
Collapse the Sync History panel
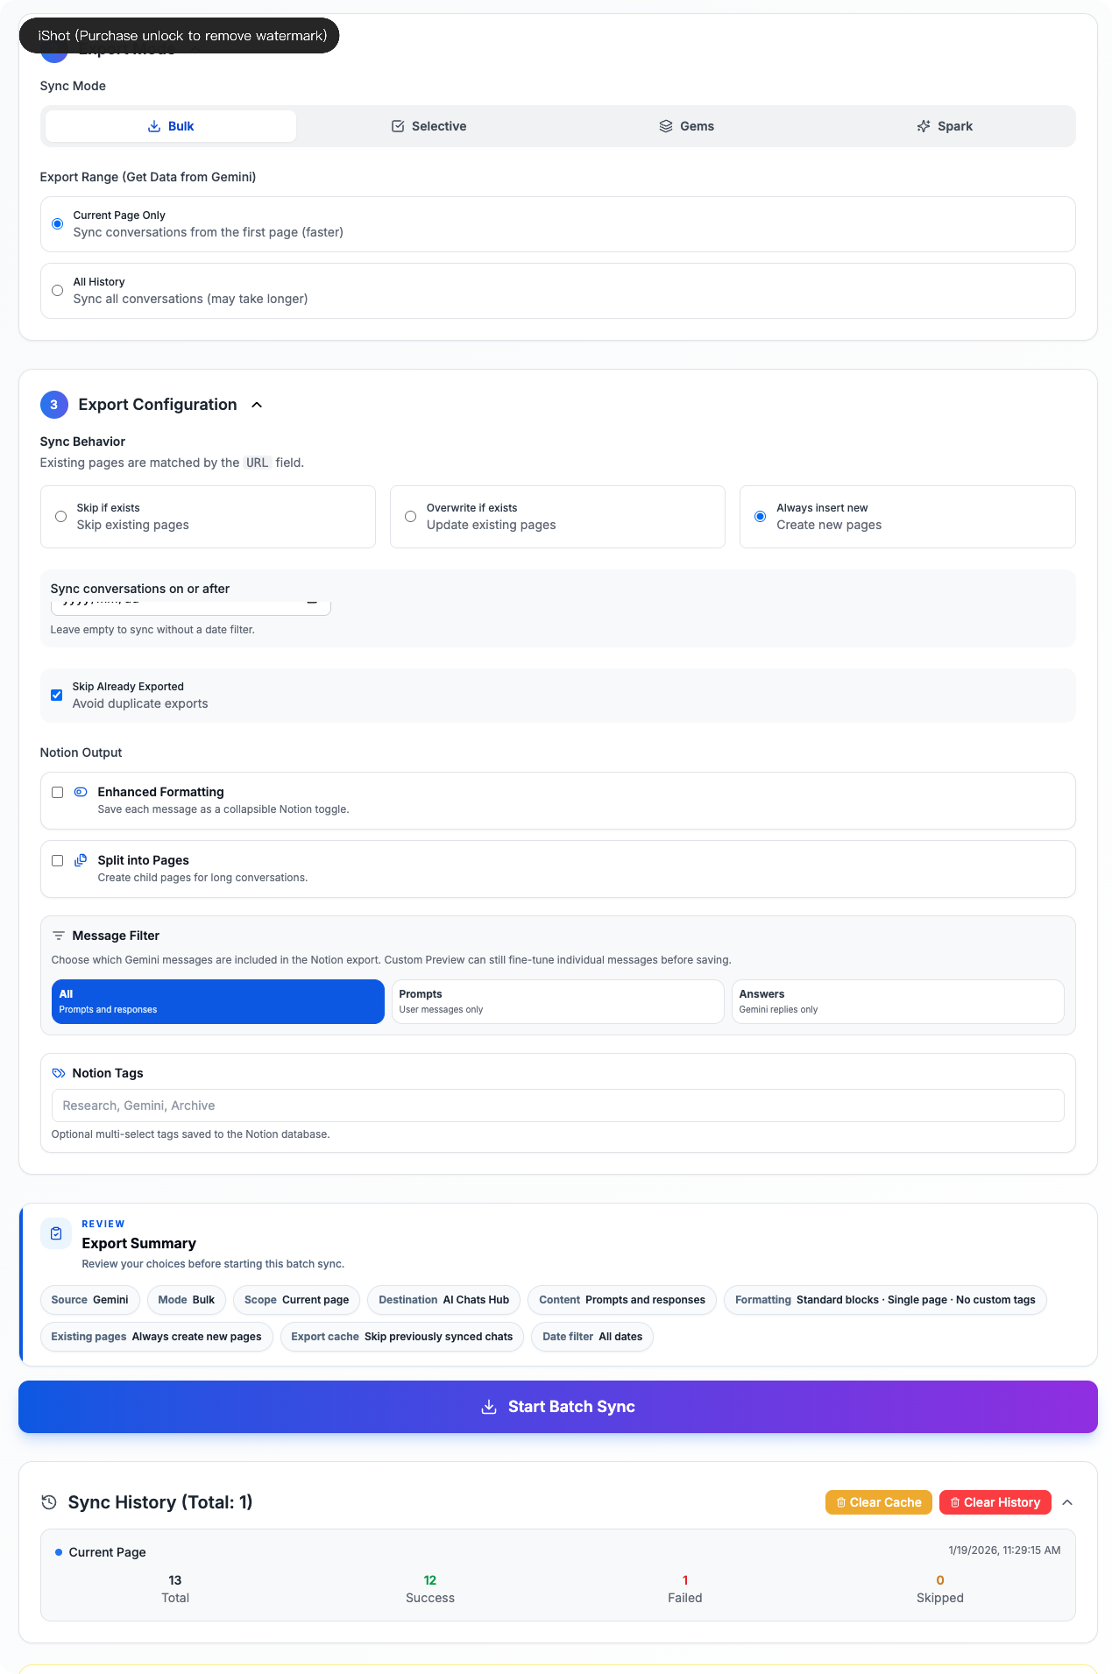(x=1067, y=1502)
